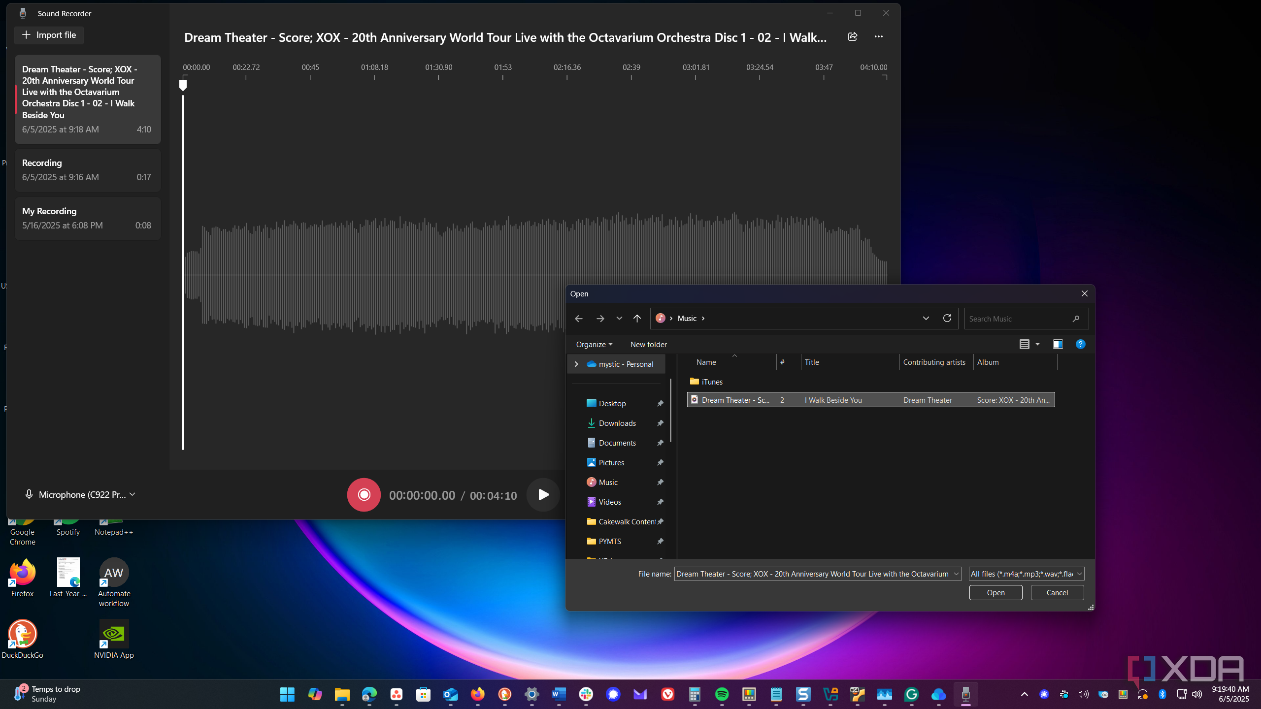
Task: Open NVIDIA App desktop shortcut
Action: [114, 639]
